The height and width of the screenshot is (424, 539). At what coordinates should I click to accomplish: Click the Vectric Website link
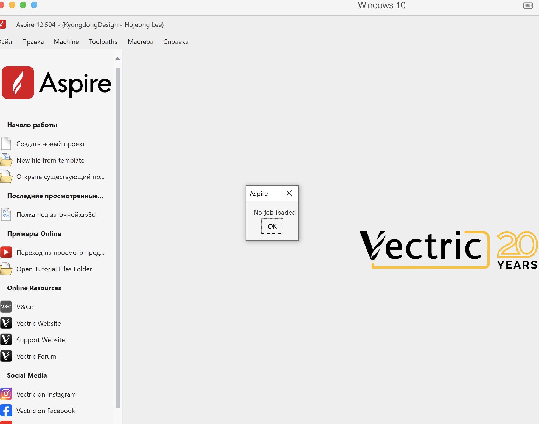tap(39, 323)
